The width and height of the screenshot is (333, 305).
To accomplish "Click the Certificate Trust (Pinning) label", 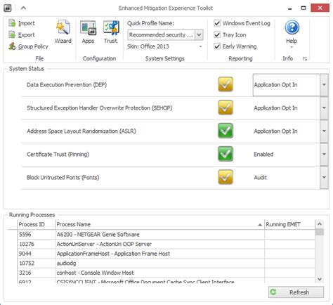I will pos(58,155).
